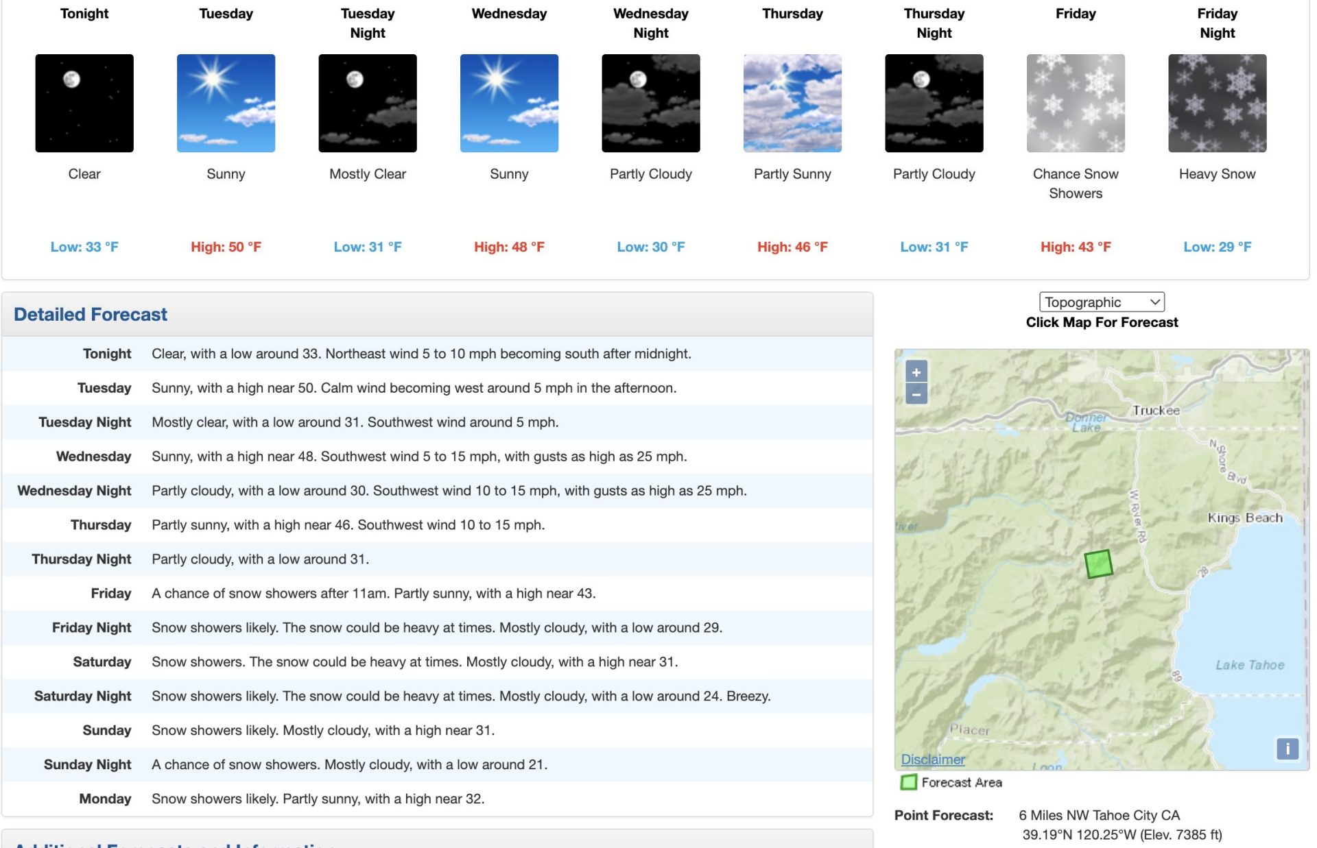Click the Thursday Night detailed forecast row label
The width and height of the screenshot is (1317, 848).
[81, 559]
